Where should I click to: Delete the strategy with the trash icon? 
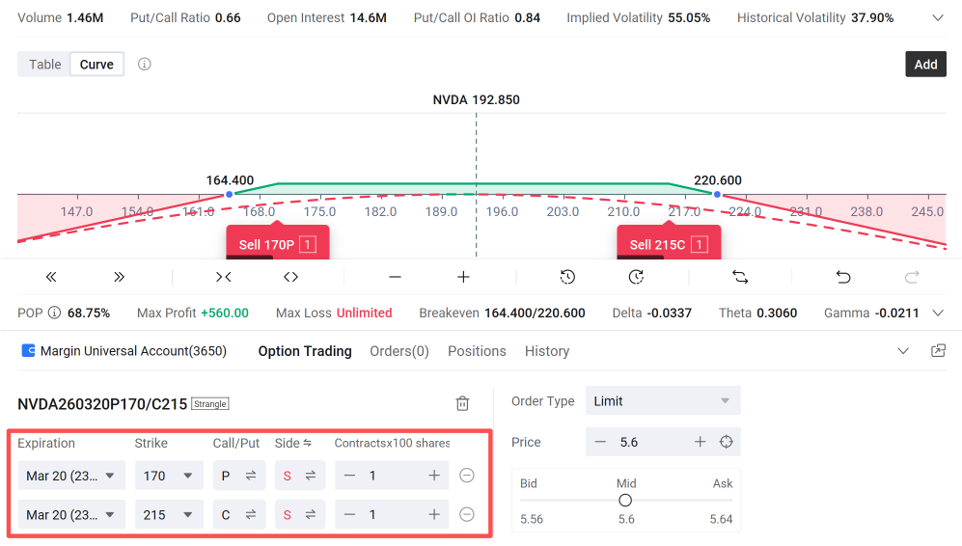click(462, 403)
